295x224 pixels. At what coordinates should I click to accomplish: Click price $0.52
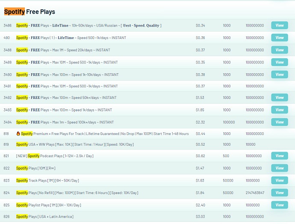point(201,144)
